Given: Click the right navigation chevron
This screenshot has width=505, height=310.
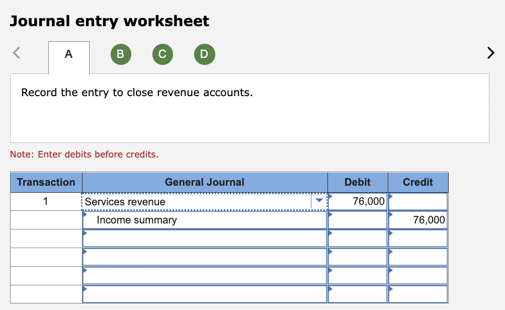Looking at the screenshot, I should (490, 52).
